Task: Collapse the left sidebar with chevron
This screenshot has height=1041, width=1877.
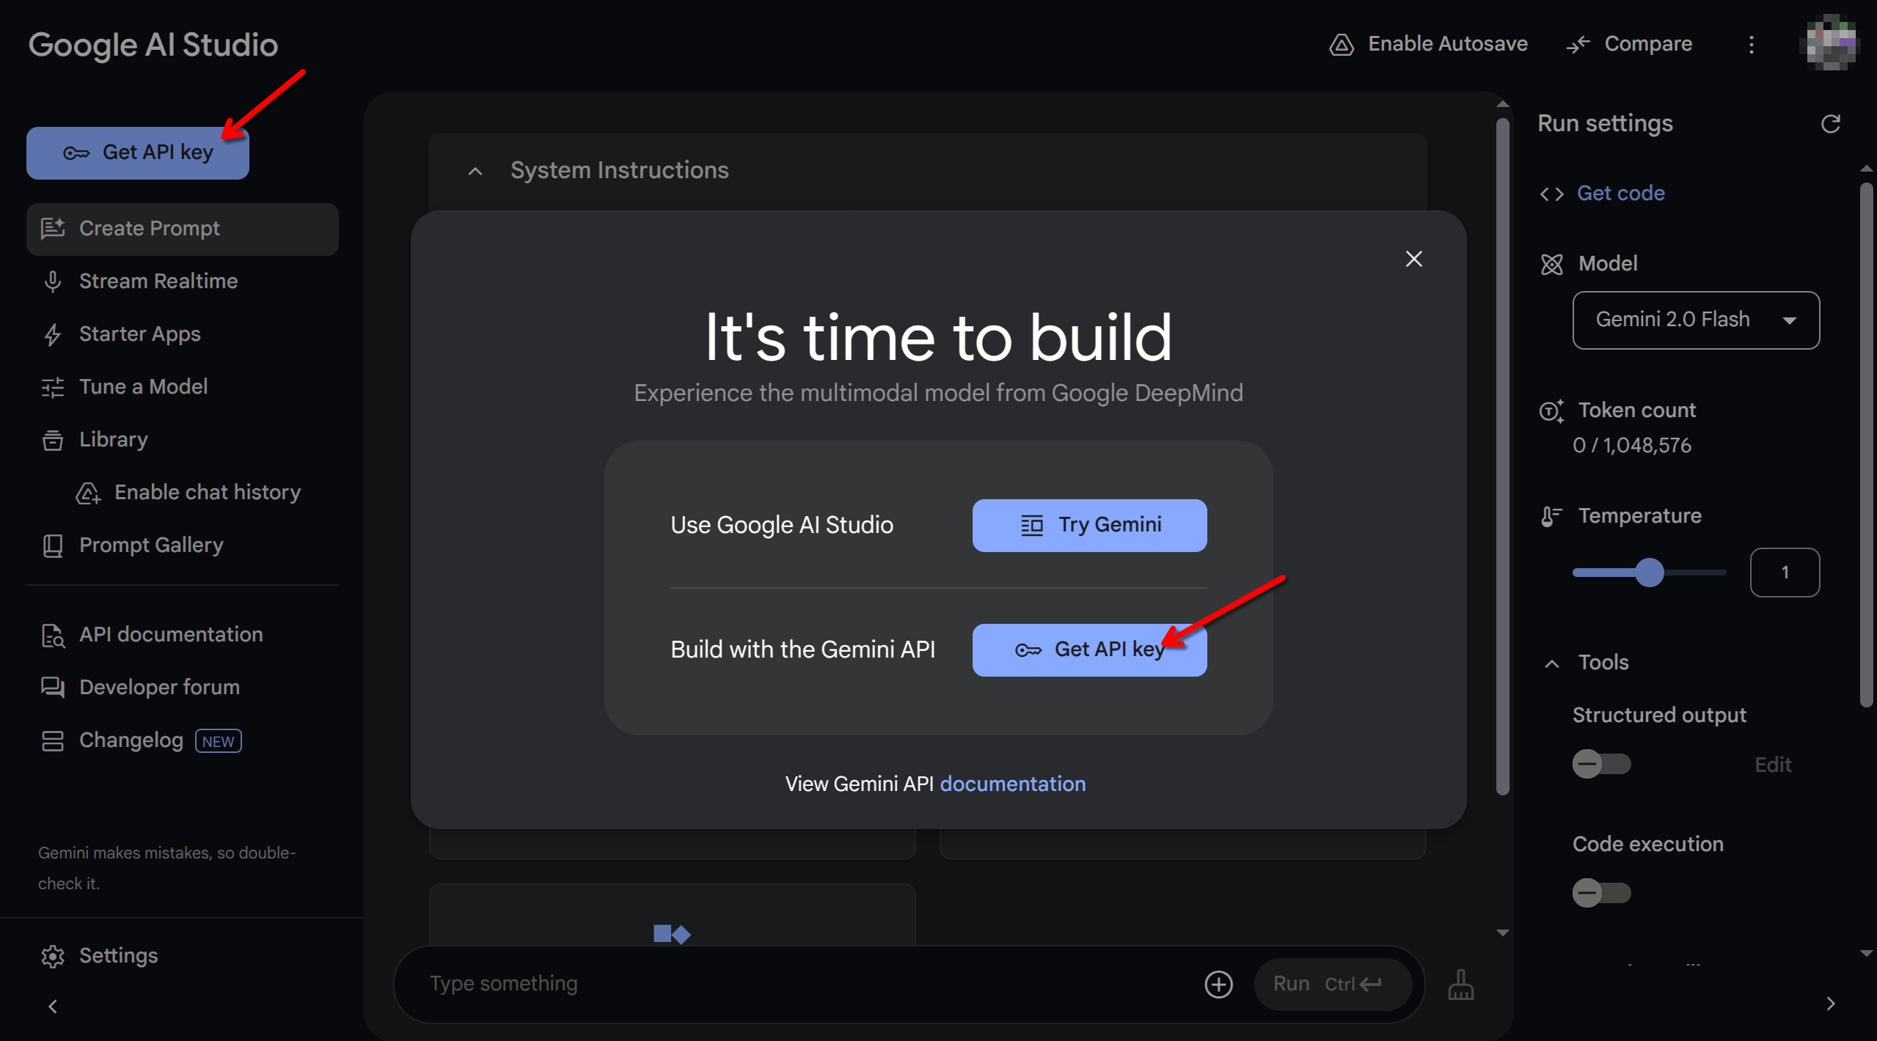Action: coord(53,1007)
